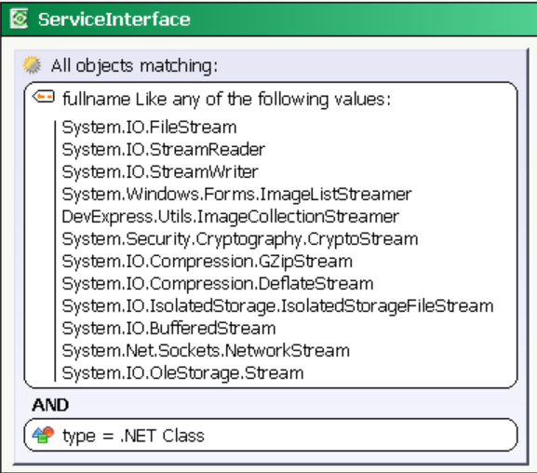Click the AND operator label
537x473 pixels.
coord(50,405)
